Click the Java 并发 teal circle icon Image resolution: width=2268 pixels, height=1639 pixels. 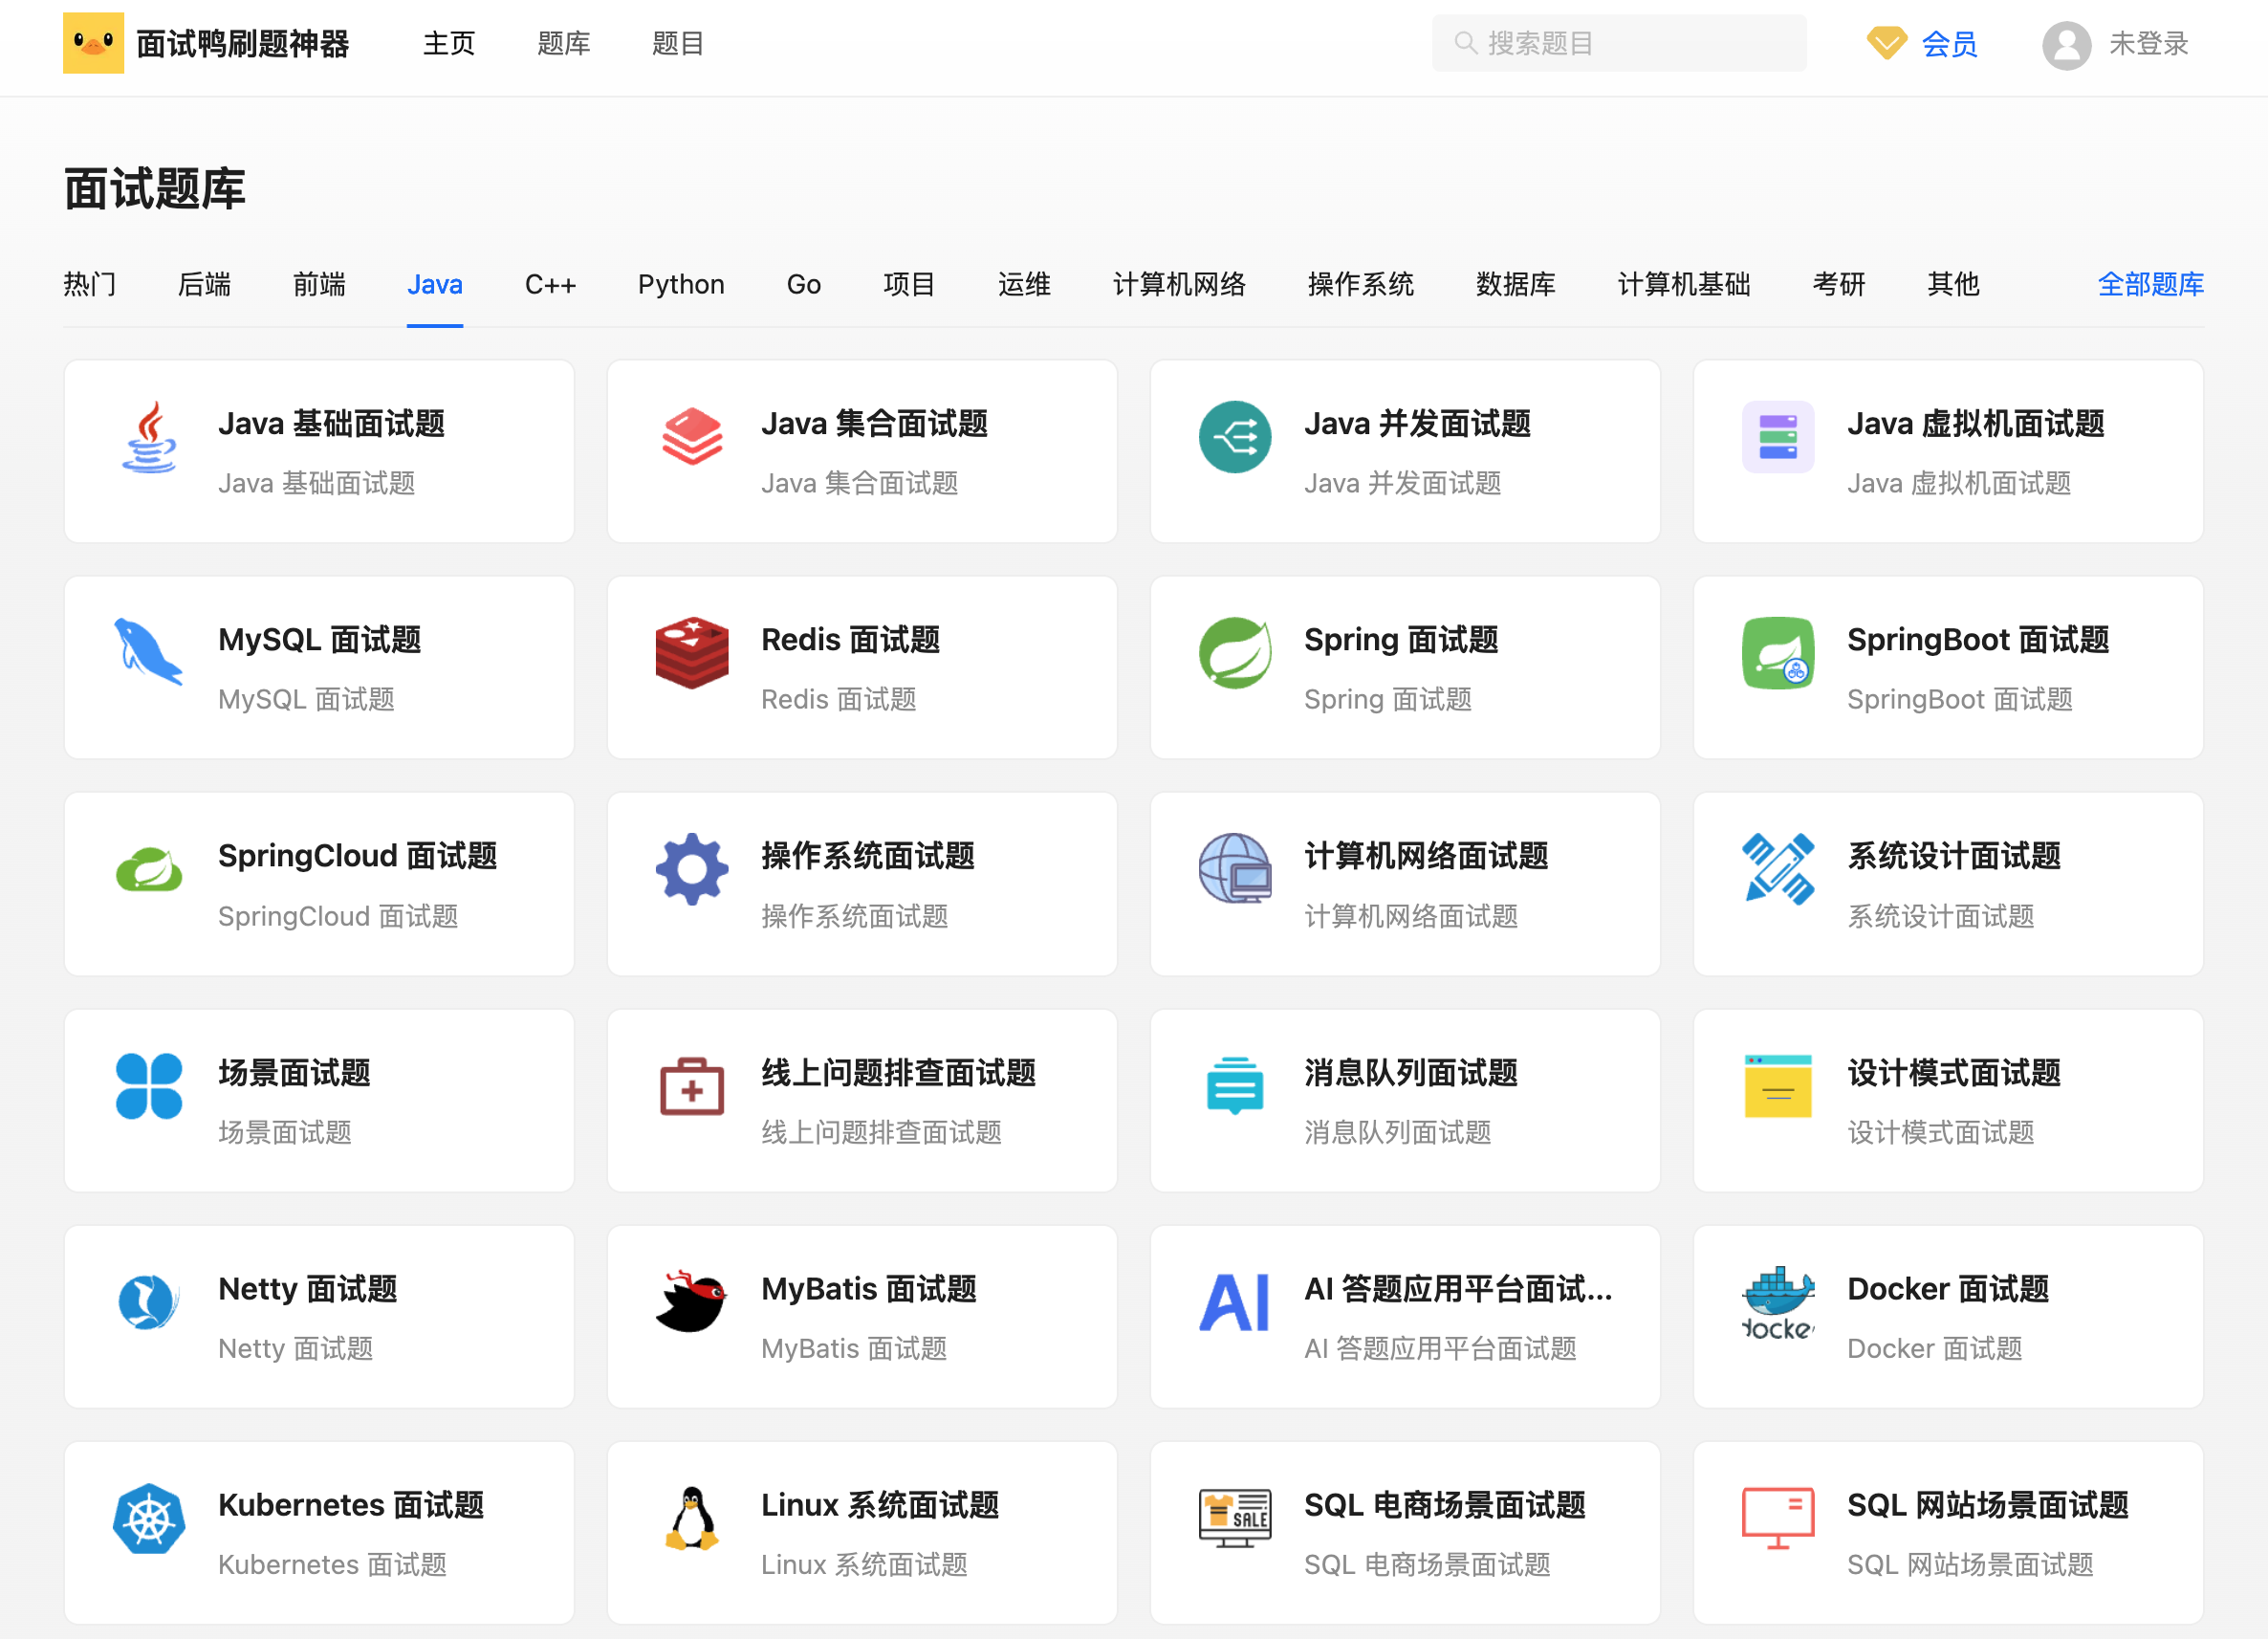tap(1235, 437)
